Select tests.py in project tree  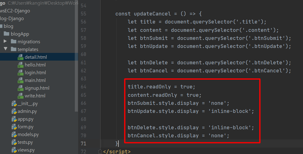[25, 143]
